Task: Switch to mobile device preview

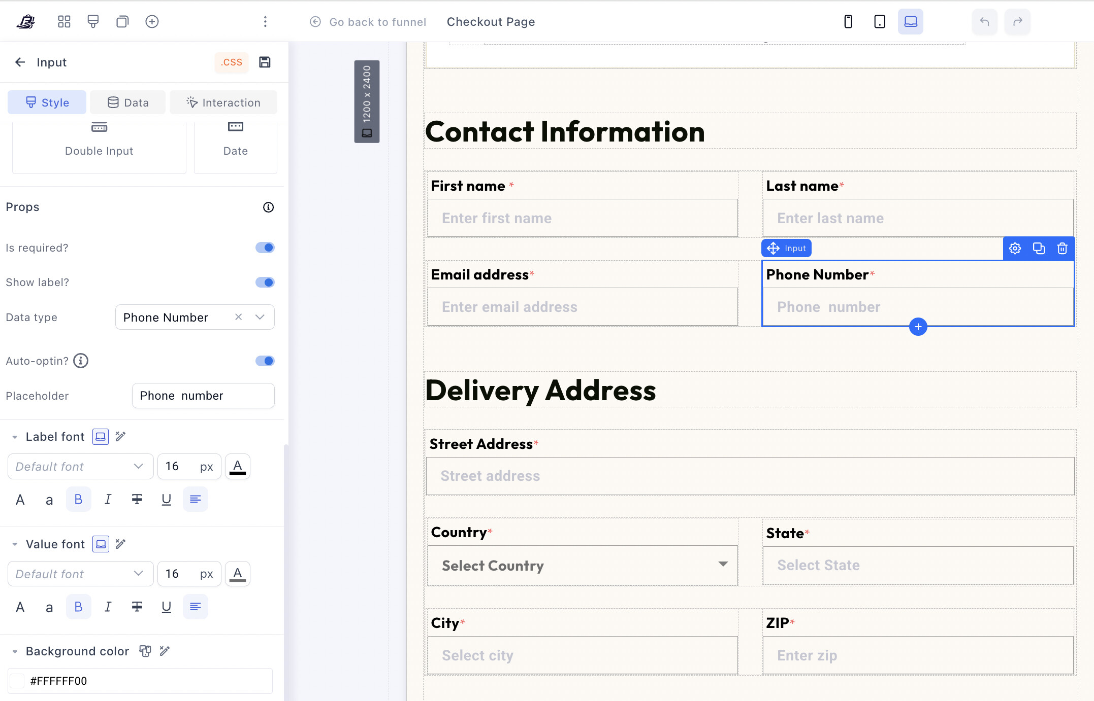Action: 848,22
